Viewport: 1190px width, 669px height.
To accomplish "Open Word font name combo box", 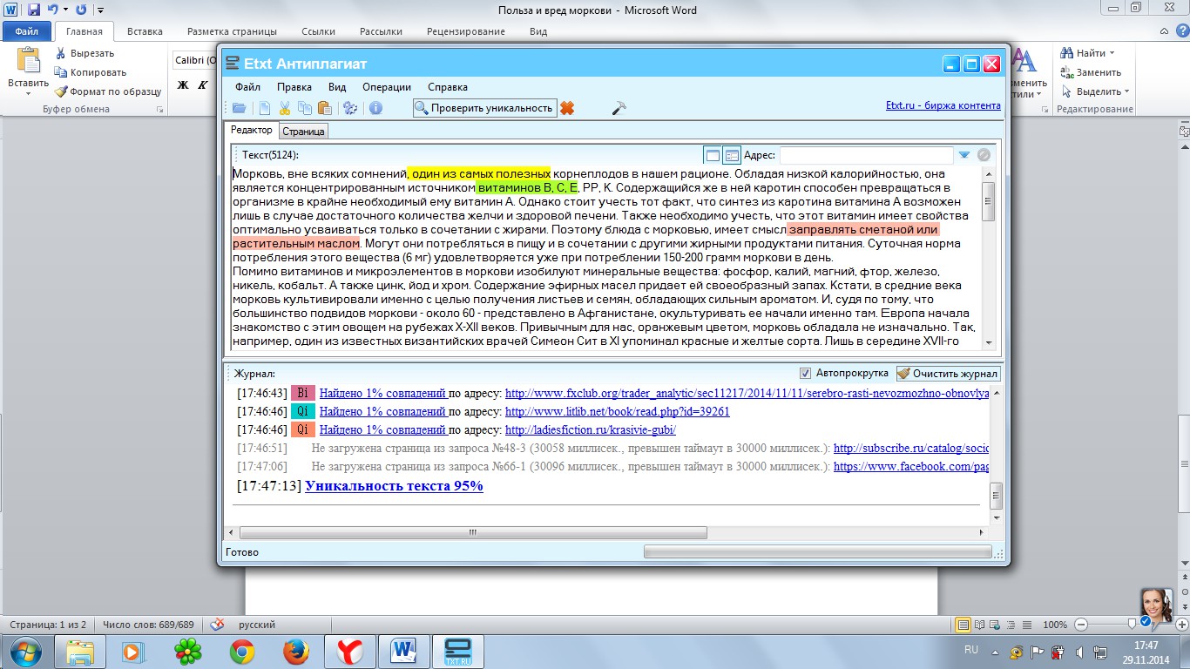I will pyautogui.click(x=196, y=60).
